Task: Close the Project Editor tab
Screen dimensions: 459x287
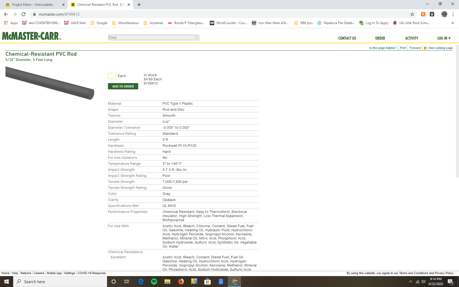Action: (63, 5)
